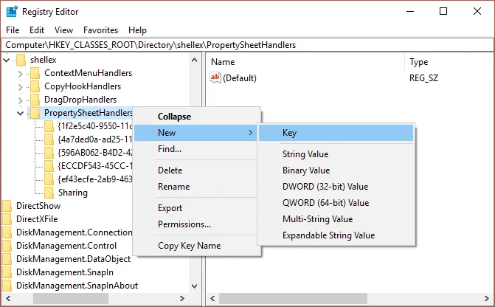Select Multi-String Value option
This screenshot has height=307, width=495.
336,219
